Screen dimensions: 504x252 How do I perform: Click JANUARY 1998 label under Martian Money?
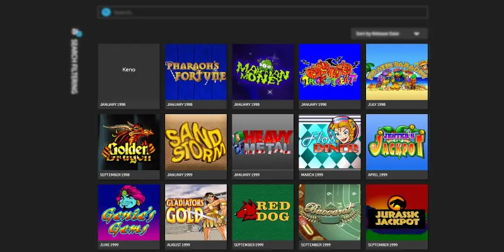[x=246, y=105]
